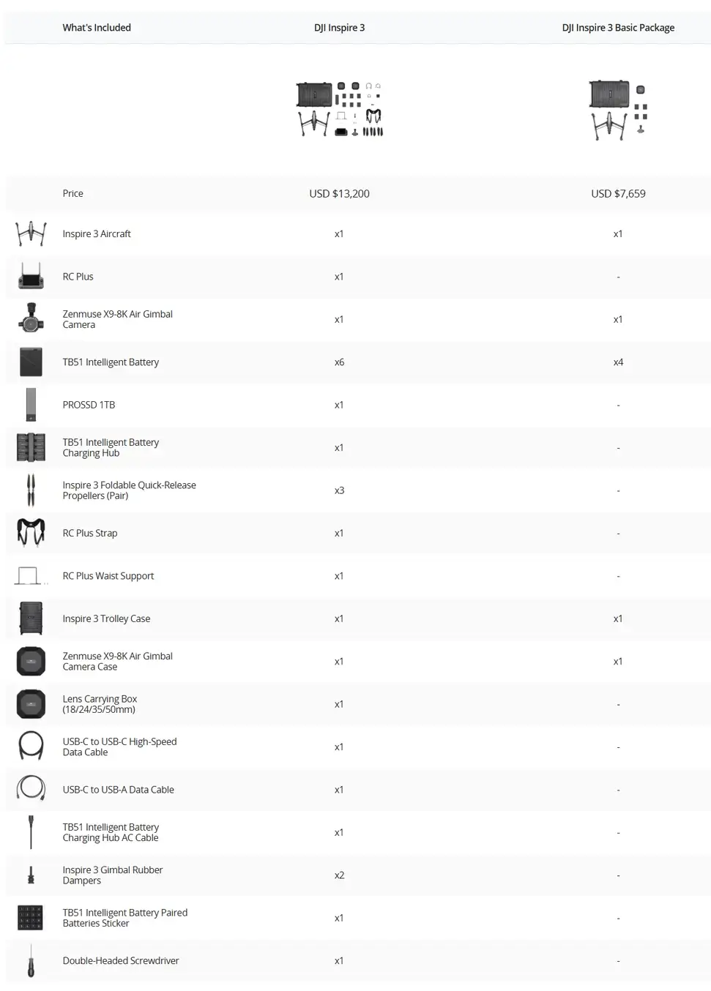Select the Lens Carrying Box icon
The height and width of the screenshot is (991, 711).
point(31,704)
